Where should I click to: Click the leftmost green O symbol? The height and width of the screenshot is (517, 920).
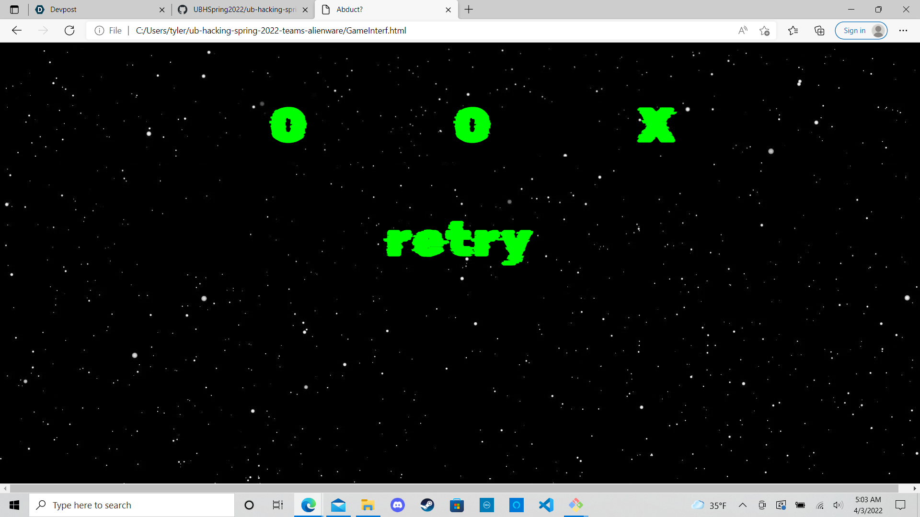pyautogui.click(x=288, y=125)
